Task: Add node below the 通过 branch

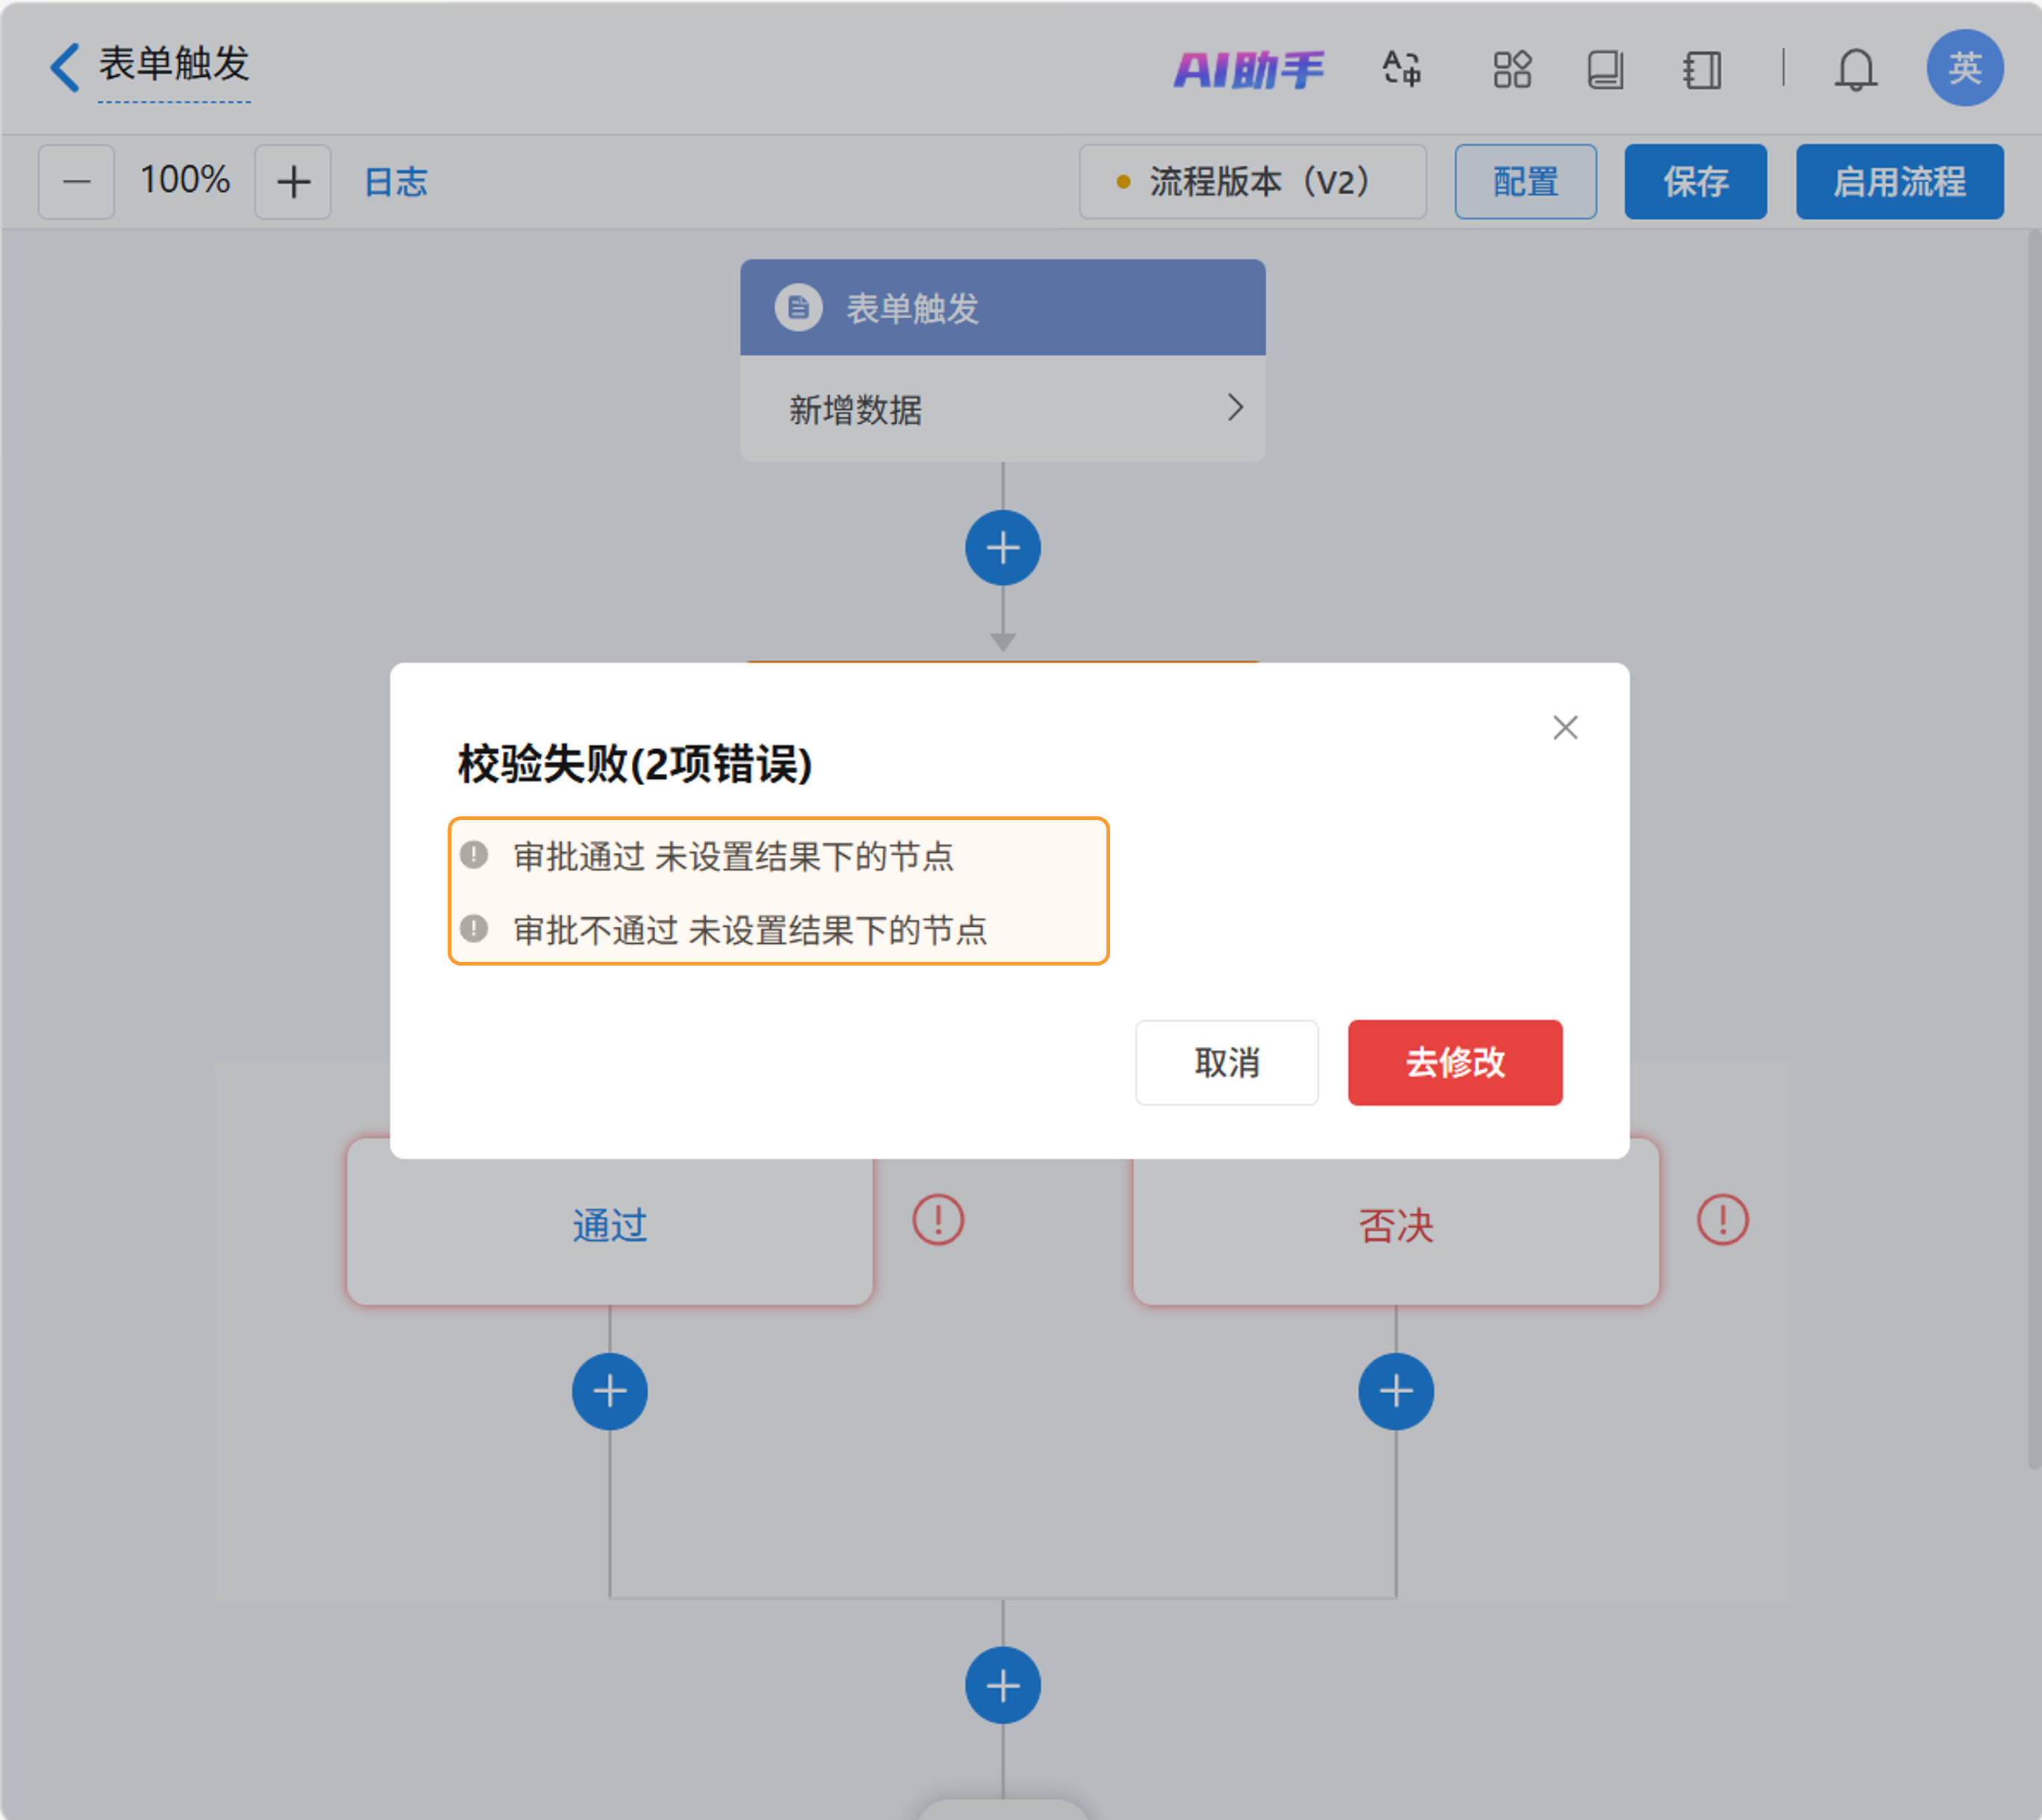Action: tap(609, 1391)
